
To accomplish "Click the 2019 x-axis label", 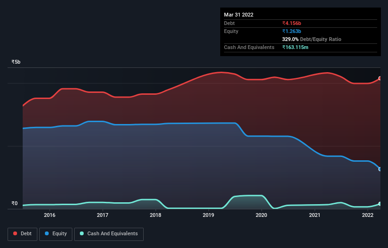I will [x=208, y=215].
